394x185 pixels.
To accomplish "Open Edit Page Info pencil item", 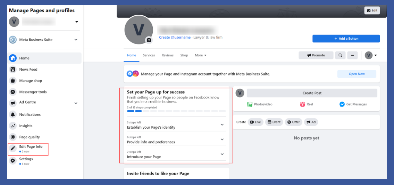I will pyautogui.click(x=28, y=149).
